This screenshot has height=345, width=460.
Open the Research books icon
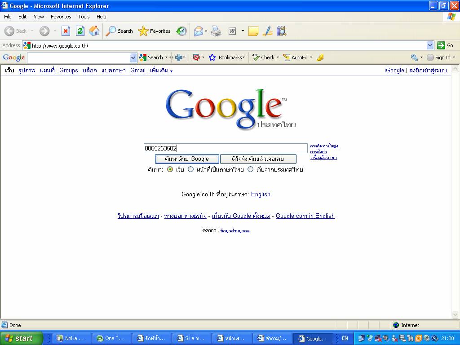281,31
